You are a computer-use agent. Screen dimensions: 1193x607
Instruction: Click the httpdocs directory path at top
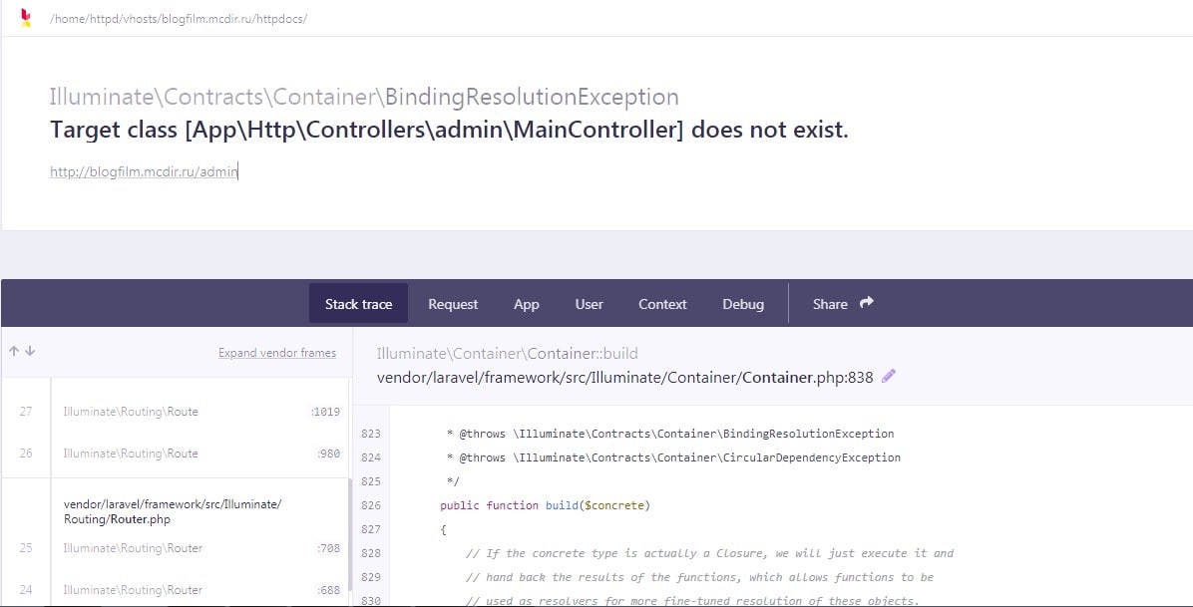tap(179, 19)
